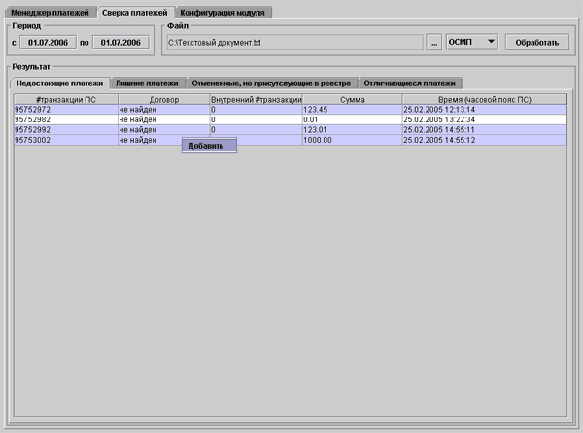The width and height of the screenshot is (583, 433).
Task: Click the Договор column header
Action: (x=163, y=99)
